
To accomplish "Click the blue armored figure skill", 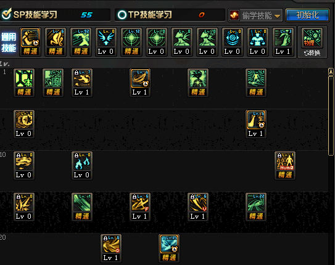I will pos(257,38).
